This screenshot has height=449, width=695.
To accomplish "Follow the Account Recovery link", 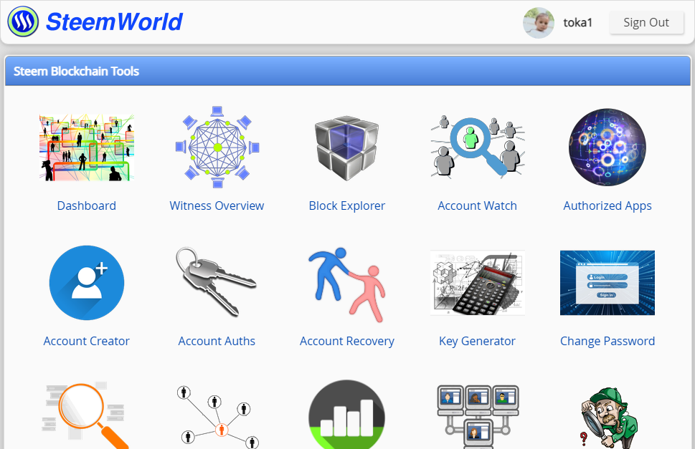I will (x=347, y=342).
